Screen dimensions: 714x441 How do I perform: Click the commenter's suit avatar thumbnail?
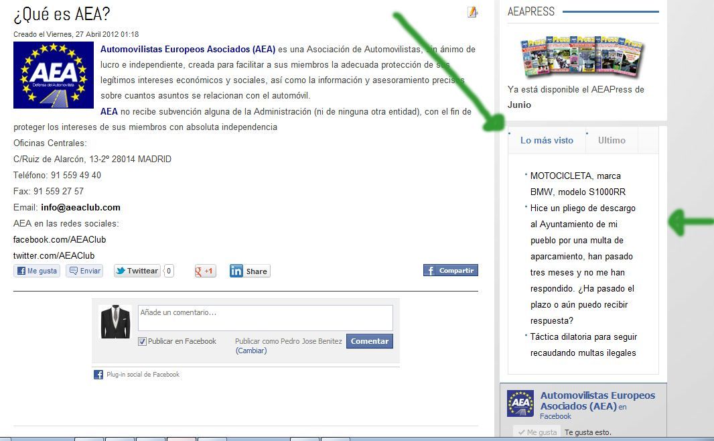[115, 322]
